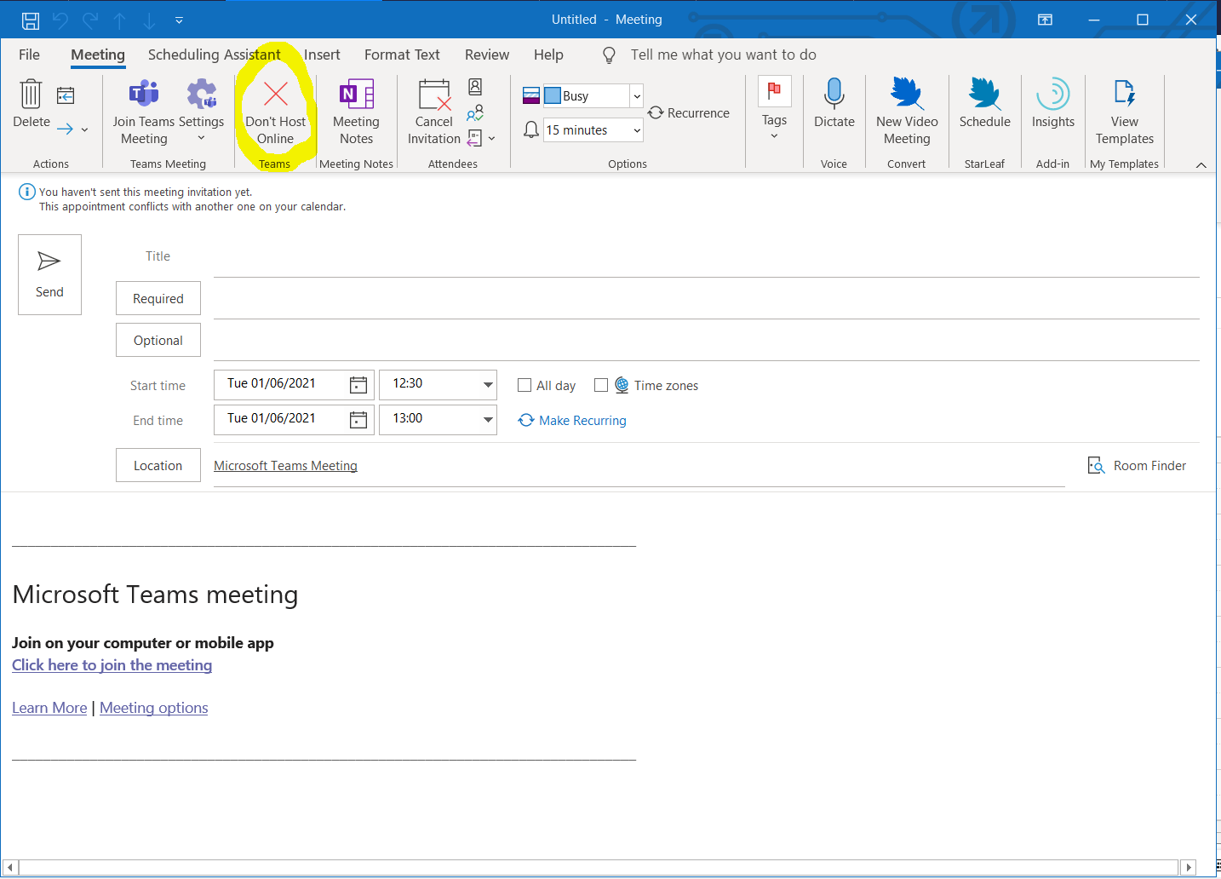The height and width of the screenshot is (879, 1221).
Task: Click the Required attendees input field
Action: (x=706, y=300)
